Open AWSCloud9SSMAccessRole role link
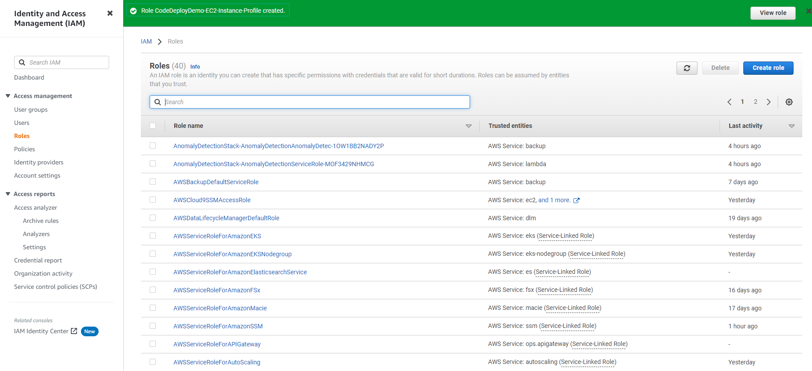 [212, 200]
